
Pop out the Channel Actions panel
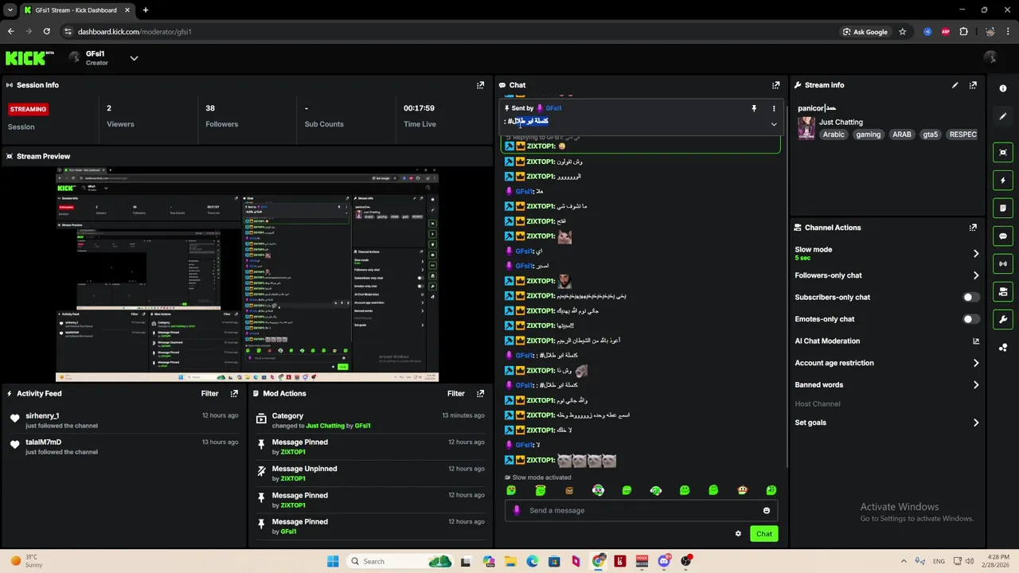pos(973,228)
